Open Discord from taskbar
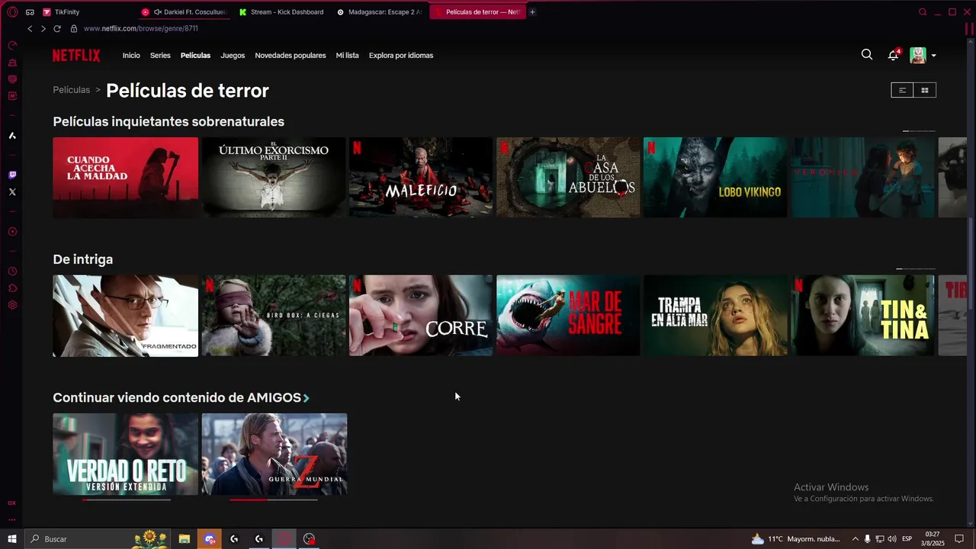Screen dimensions: 976x549 (x=210, y=539)
